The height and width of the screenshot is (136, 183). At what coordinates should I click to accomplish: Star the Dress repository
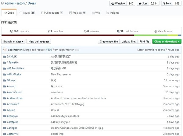(143, 4)
